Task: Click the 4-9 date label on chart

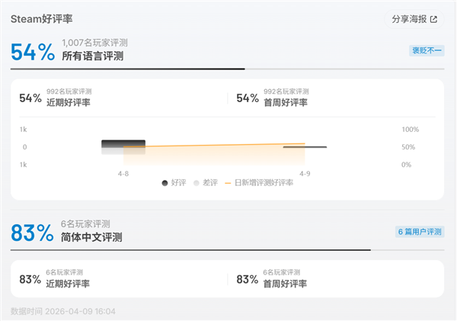Action: (305, 175)
